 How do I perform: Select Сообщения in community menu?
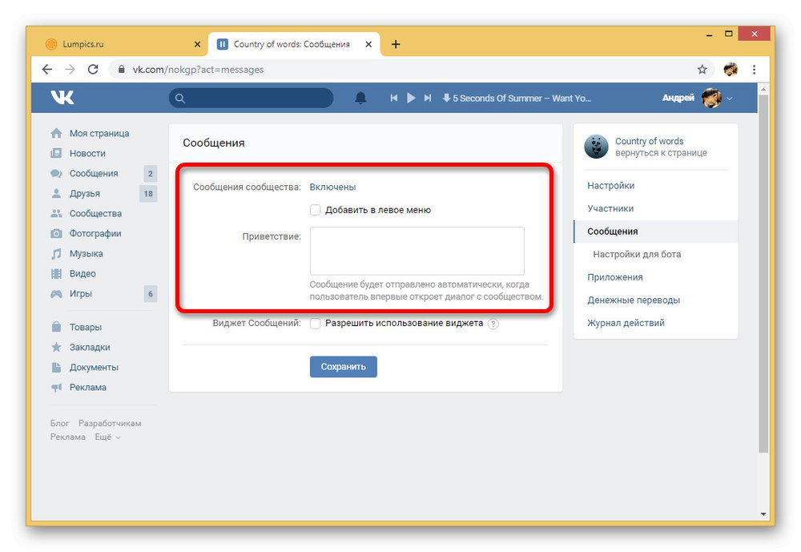[655, 232]
